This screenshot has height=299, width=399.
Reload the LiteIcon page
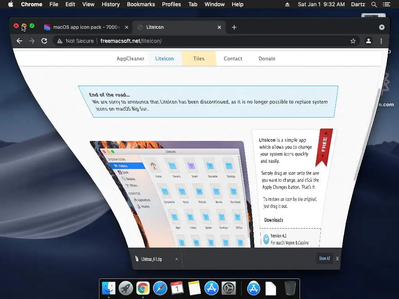tap(44, 41)
